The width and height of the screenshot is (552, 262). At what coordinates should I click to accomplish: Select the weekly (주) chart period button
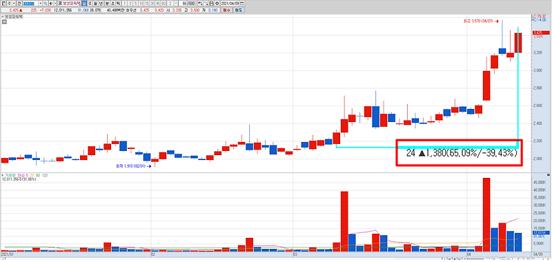pos(90,3)
